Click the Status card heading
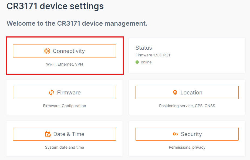This screenshot has height=160, width=250. (x=144, y=48)
